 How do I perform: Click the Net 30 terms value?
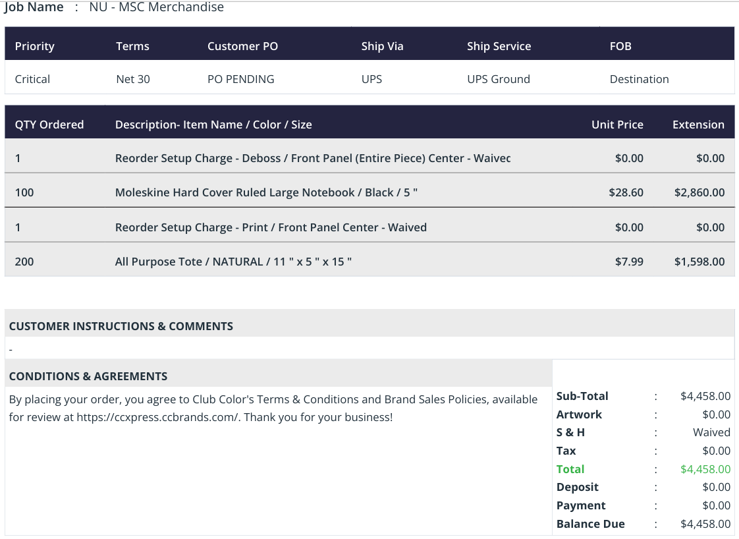pyautogui.click(x=133, y=79)
